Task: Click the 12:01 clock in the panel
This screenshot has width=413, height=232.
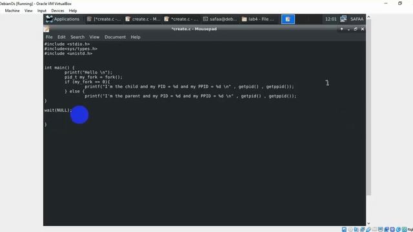Action: [x=331, y=19]
